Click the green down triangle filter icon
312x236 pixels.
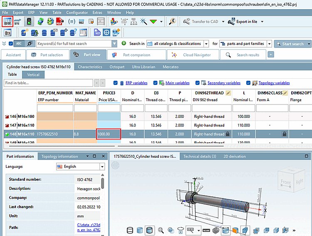click(x=153, y=22)
